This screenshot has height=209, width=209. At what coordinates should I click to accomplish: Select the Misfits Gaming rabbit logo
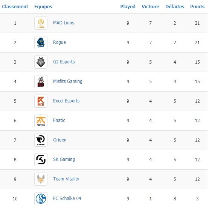click(41, 81)
